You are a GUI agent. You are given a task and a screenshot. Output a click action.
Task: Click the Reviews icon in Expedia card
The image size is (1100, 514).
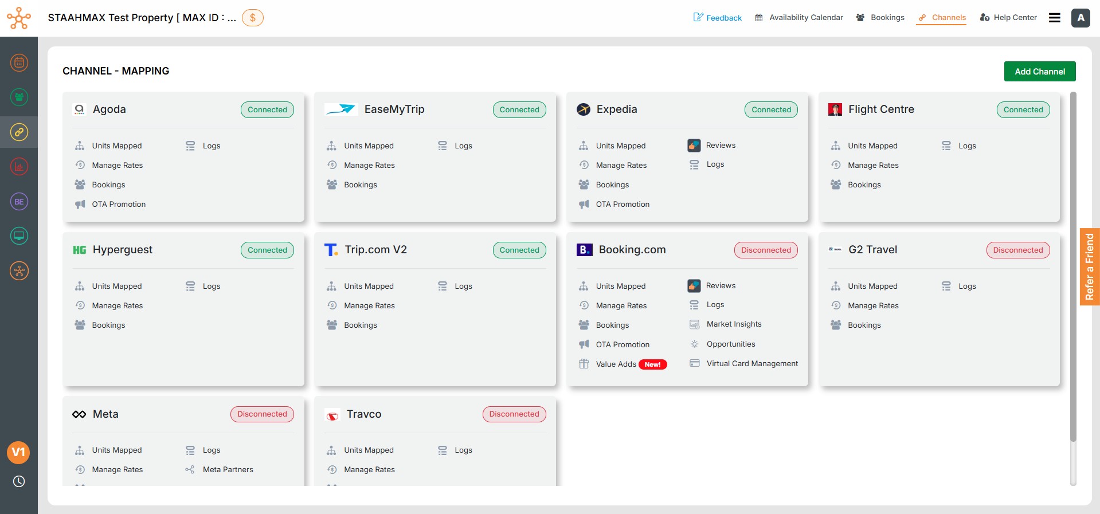[x=694, y=146]
